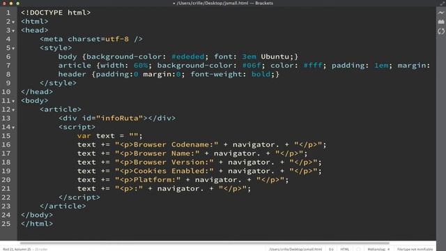
Task: Click the Live Preview lightning icon
Action: 441,13
